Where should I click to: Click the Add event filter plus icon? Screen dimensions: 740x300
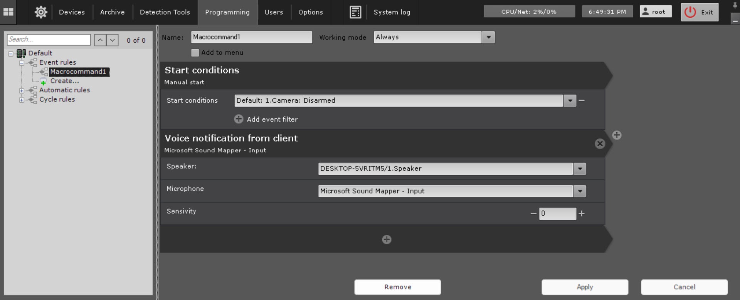click(239, 119)
